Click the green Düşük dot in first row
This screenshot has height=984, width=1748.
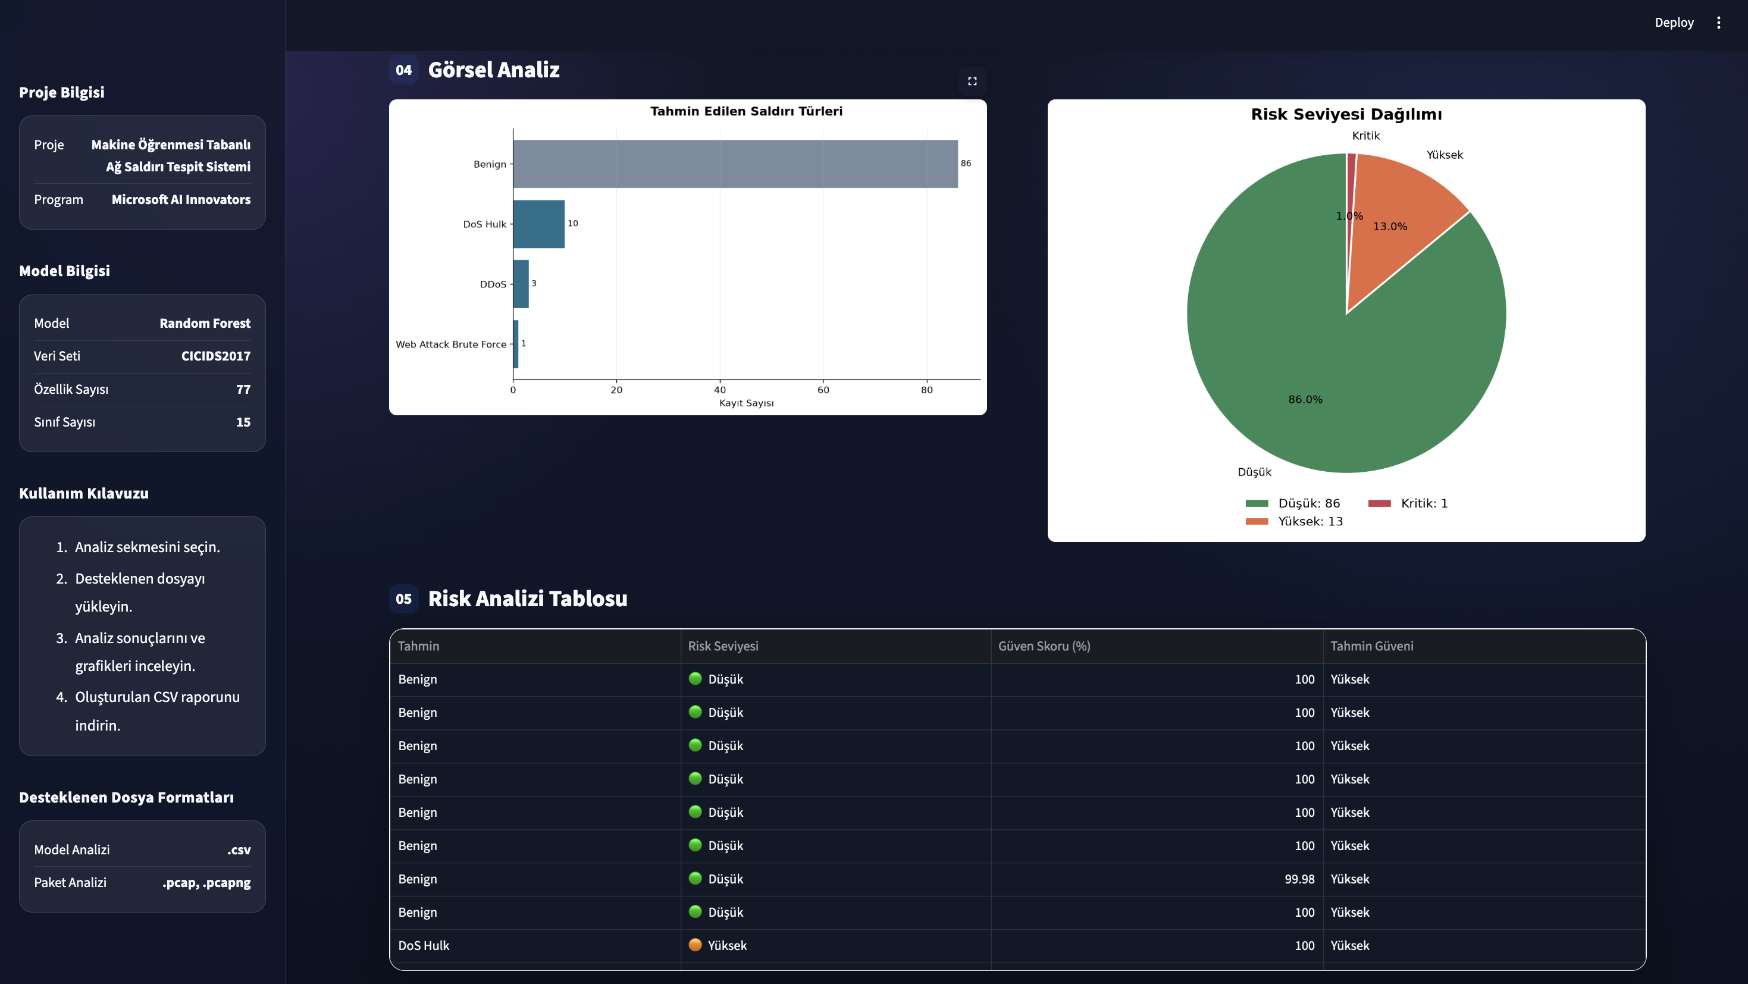[x=695, y=679]
